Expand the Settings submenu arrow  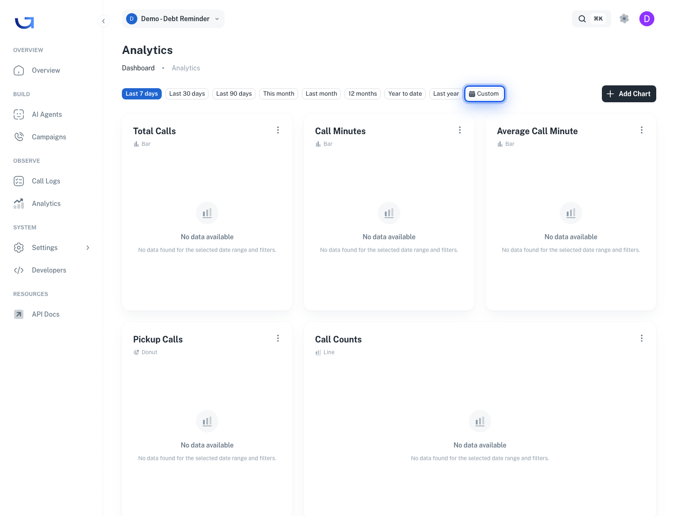click(88, 248)
